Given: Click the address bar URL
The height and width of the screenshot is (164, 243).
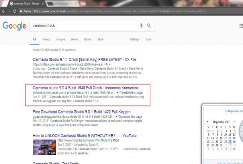Looking at the screenshot, I should [120, 11].
